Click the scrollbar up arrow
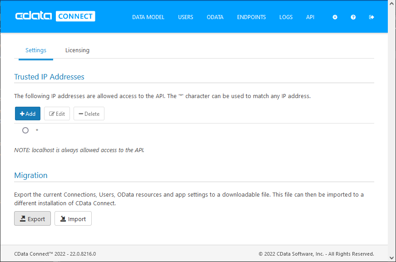The height and width of the screenshot is (262, 396). 392,4
